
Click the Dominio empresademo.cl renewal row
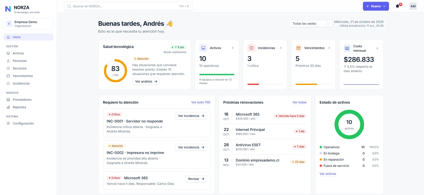(x=265, y=162)
